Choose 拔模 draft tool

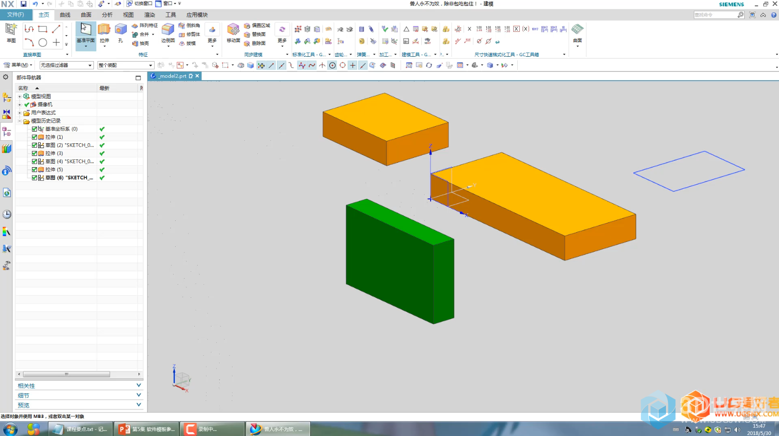187,44
